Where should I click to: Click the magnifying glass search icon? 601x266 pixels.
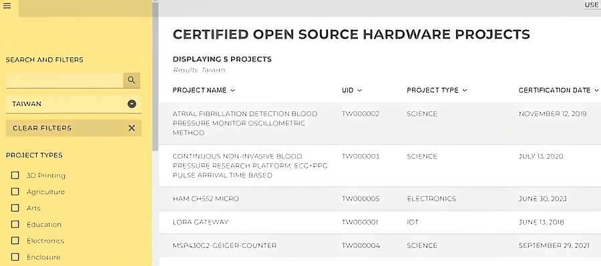[132, 80]
